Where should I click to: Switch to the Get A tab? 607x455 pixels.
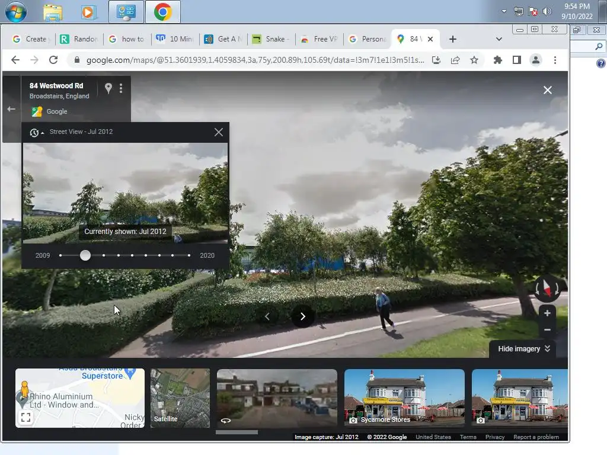224,39
